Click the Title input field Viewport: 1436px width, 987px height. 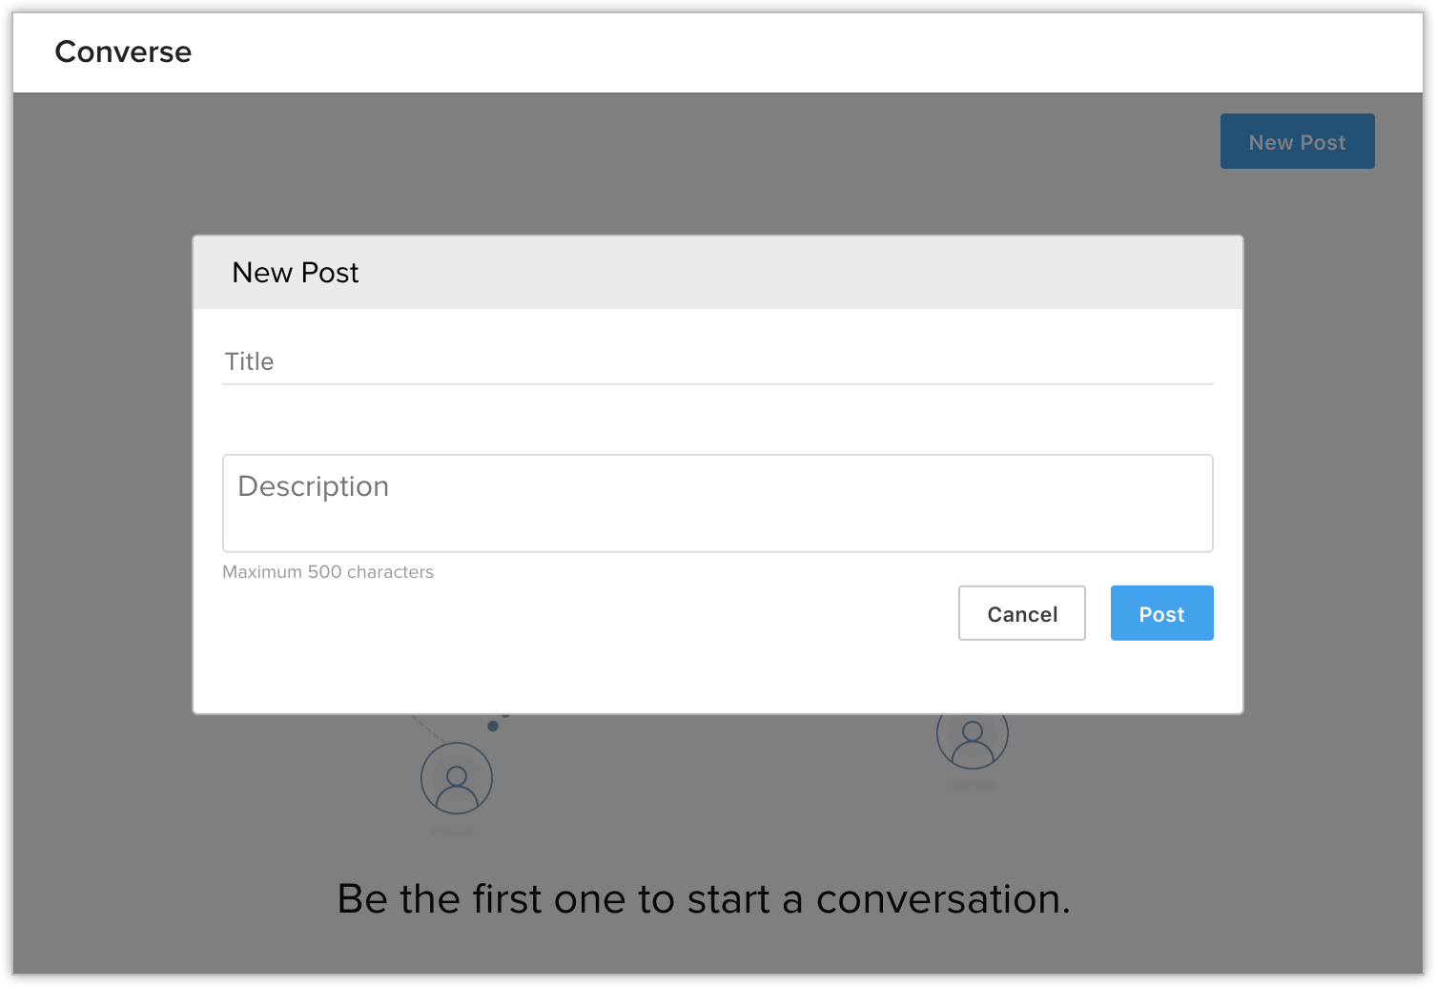pyautogui.click(x=717, y=362)
